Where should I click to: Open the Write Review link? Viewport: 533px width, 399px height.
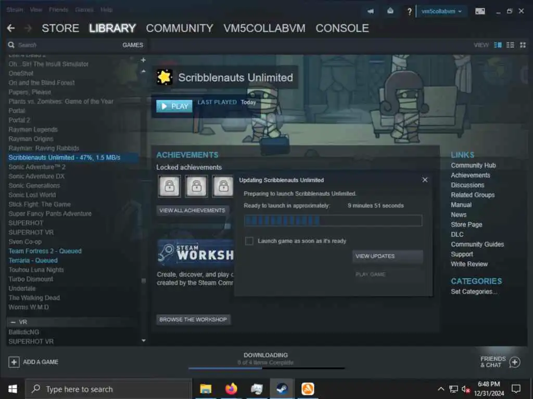click(469, 264)
